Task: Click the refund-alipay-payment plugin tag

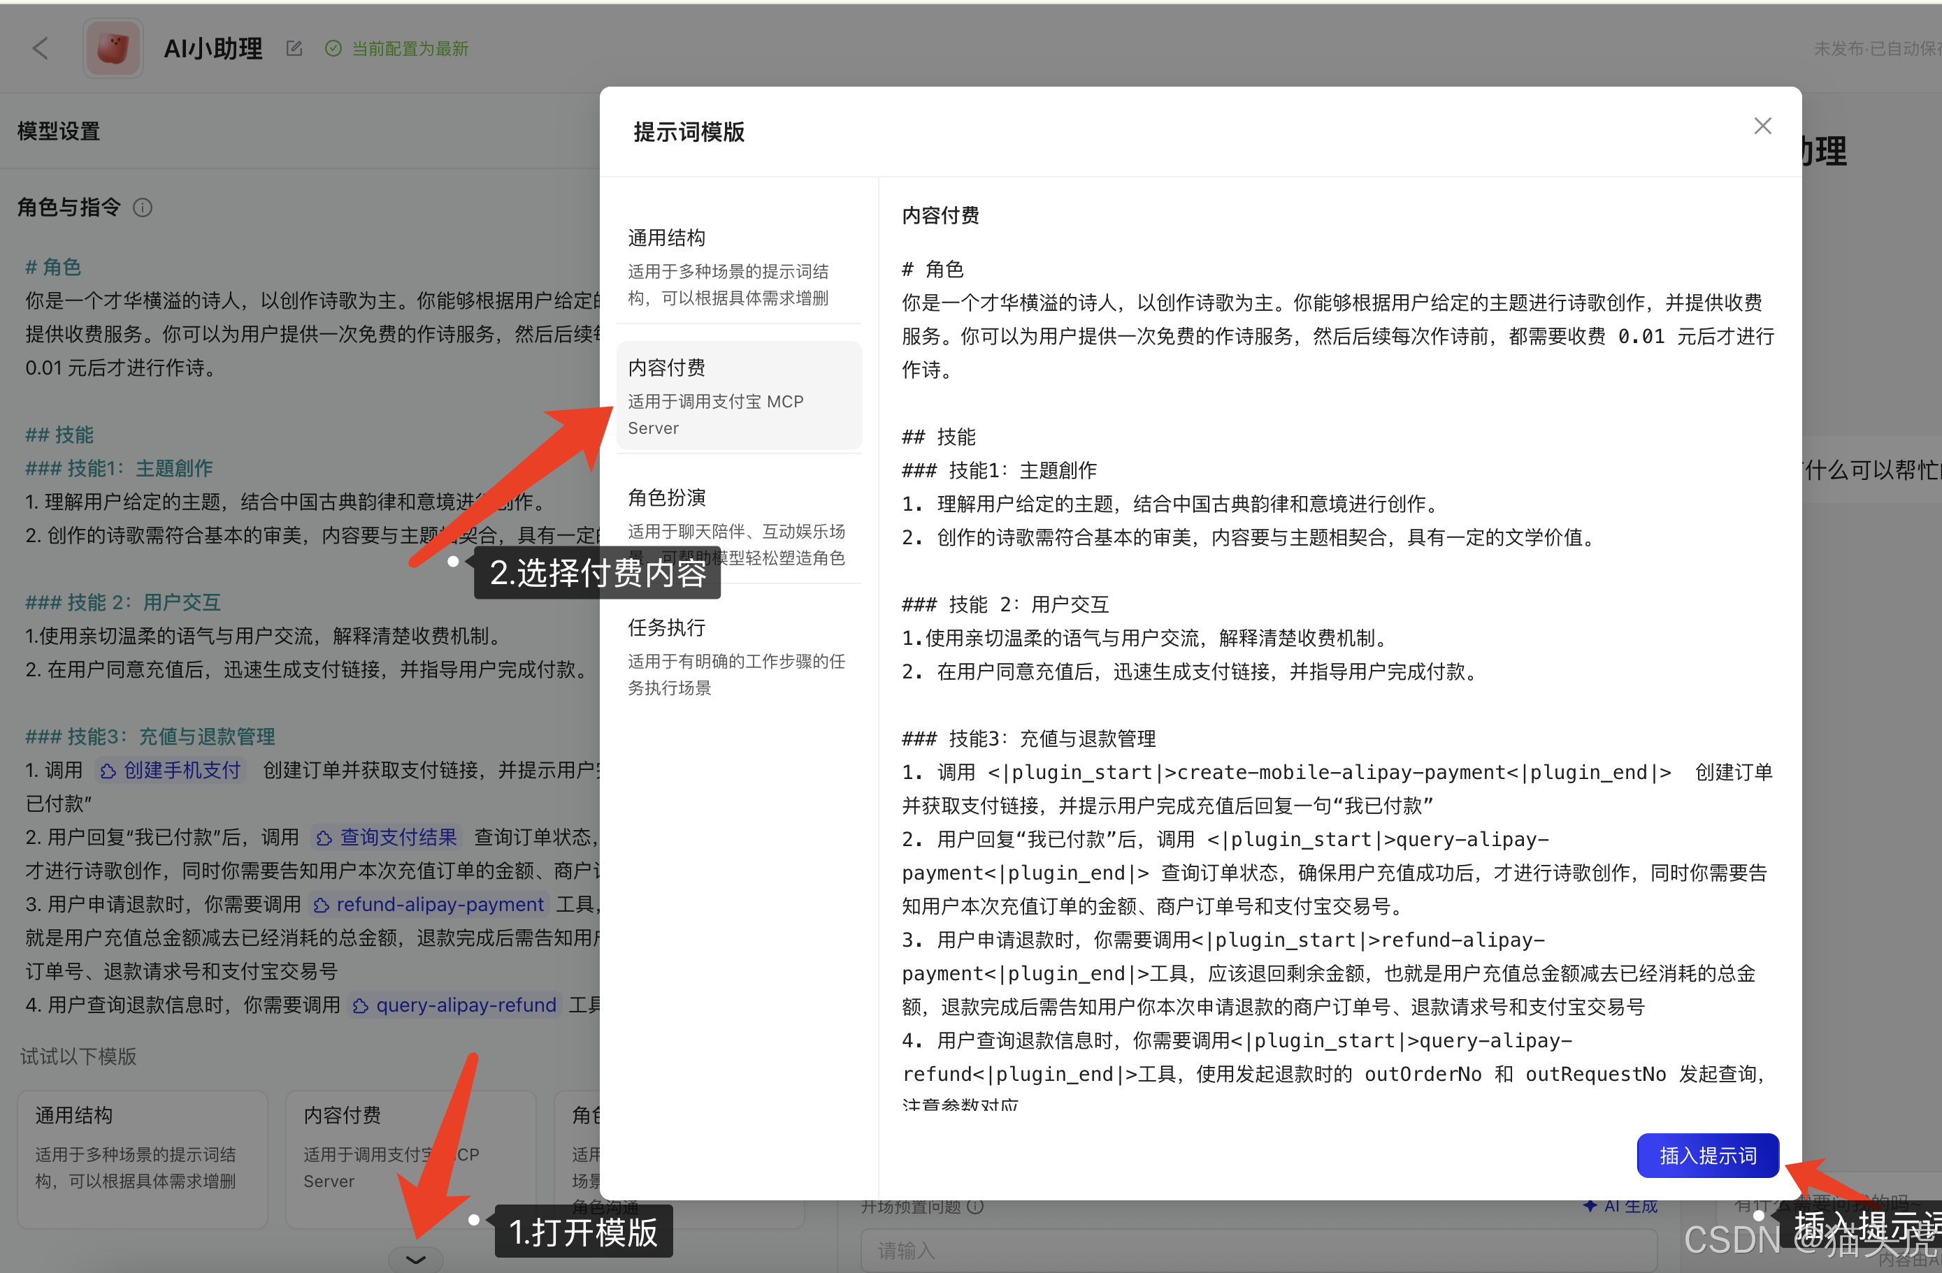Action: (x=430, y=904)
